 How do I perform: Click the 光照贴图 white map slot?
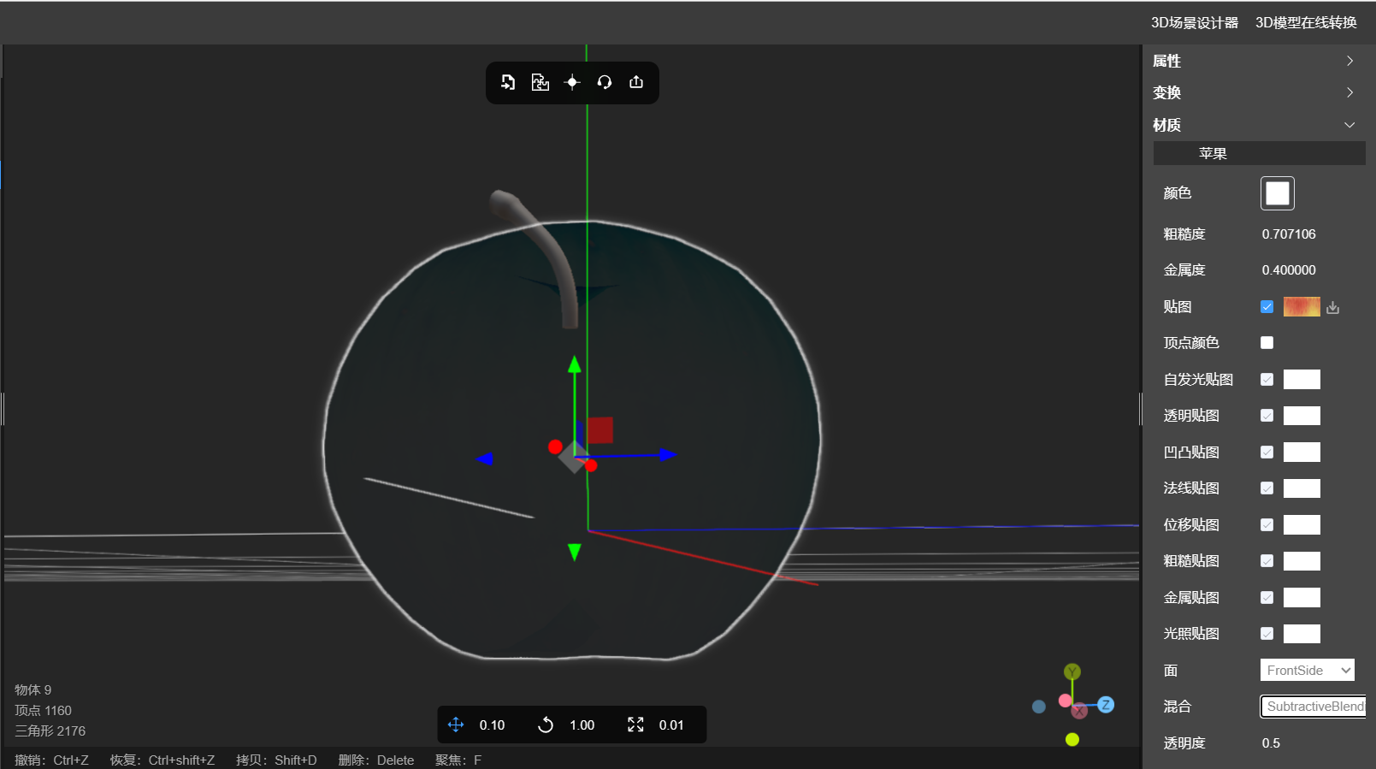point(1302,634)
